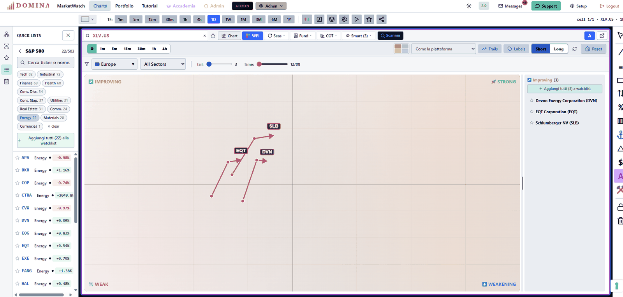Click the Scanner button

391,35
